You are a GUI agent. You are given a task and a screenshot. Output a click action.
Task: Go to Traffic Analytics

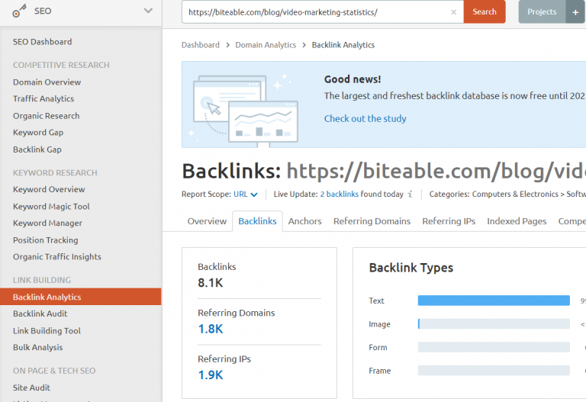pyautogui.click(x=43, y=98)
